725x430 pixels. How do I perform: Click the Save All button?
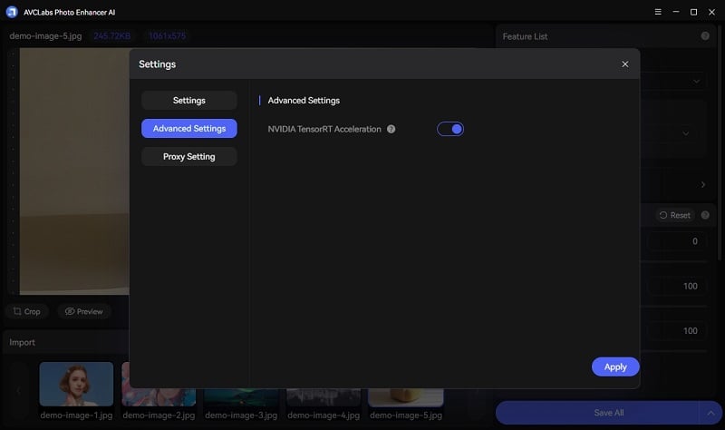(x=608, y=413)
